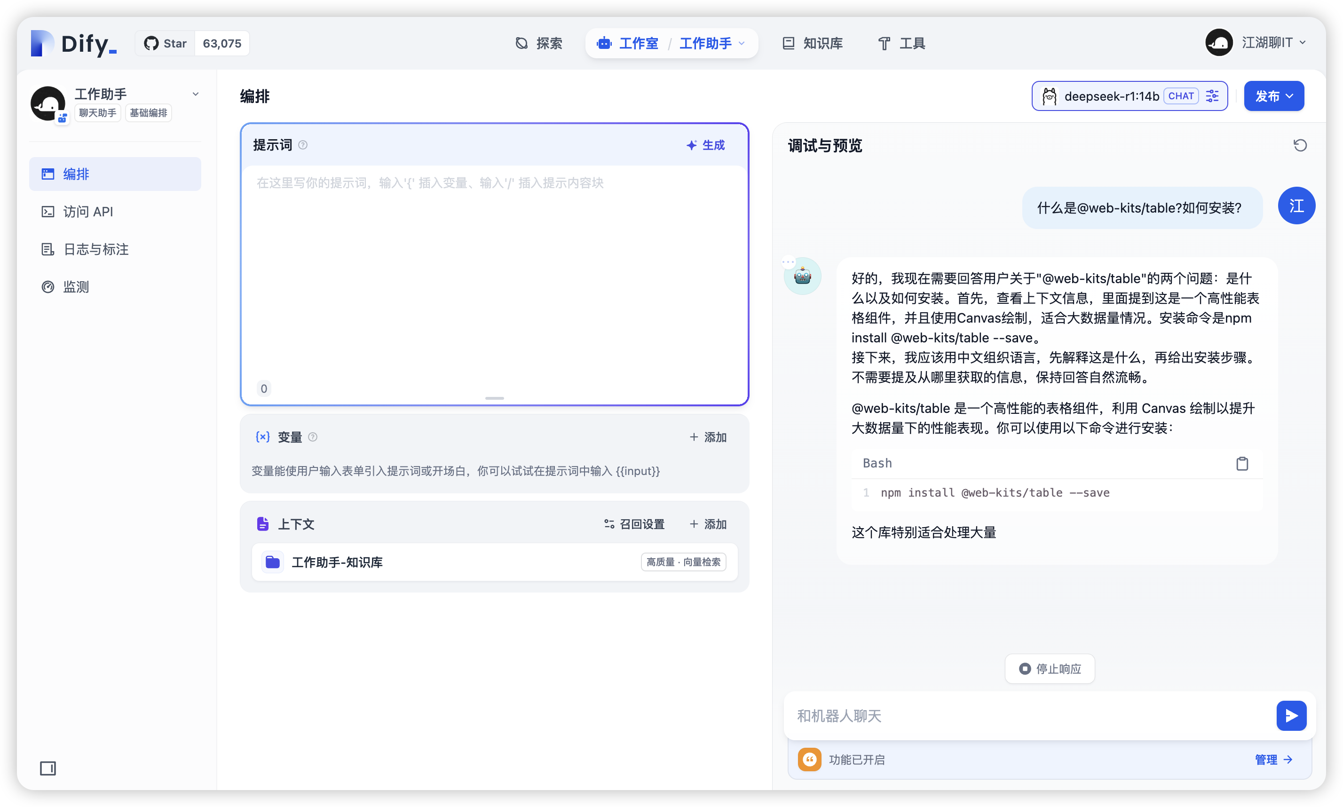Open model parameter settings sliders icon
The width and height of the screenshot is (1343, 807).
click(1212, 96)
